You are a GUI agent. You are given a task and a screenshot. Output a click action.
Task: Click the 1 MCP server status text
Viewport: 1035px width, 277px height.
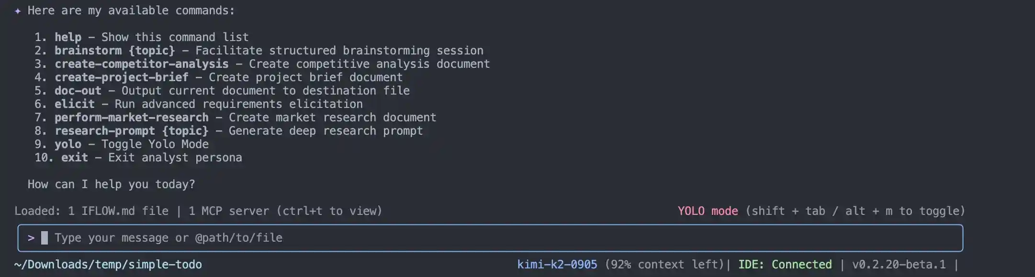(x=228, y=211)
